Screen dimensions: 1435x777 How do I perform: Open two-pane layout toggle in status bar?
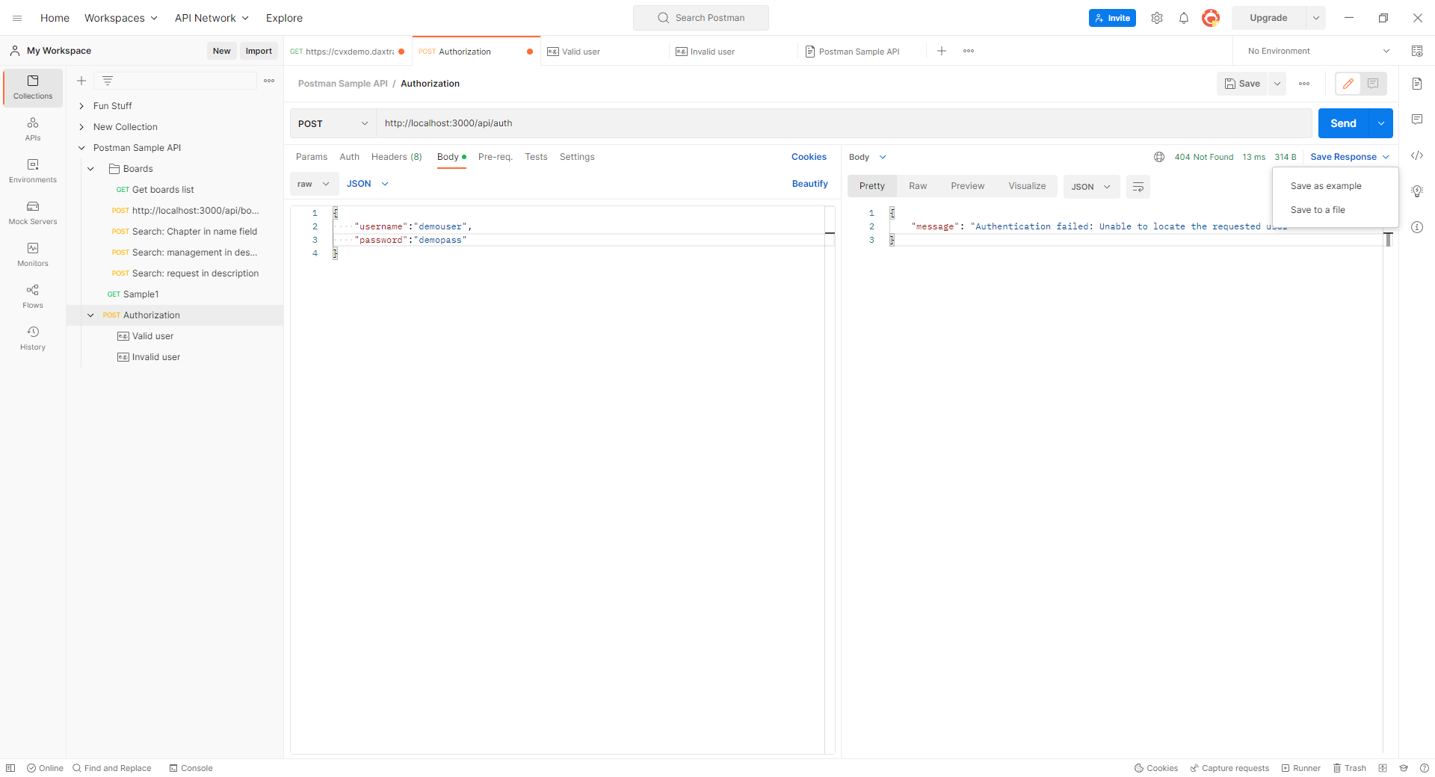[x=1383, y=768]
